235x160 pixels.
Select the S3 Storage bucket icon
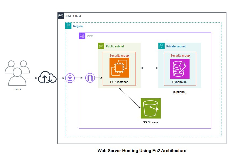[x=150, y=108]
